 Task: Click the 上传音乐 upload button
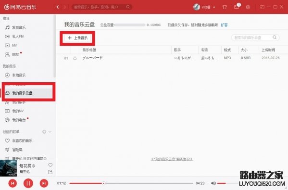point(78,38)
